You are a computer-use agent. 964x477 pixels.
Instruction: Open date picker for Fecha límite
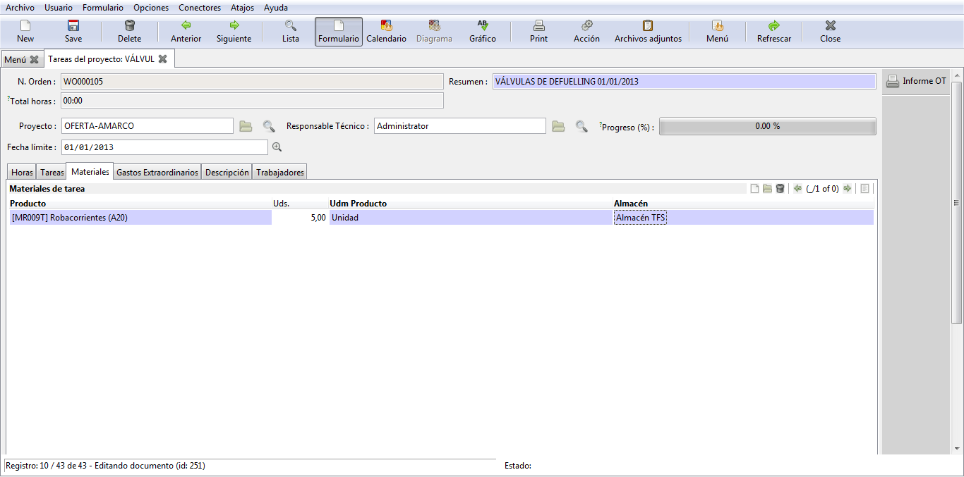[x=277, y=147]
